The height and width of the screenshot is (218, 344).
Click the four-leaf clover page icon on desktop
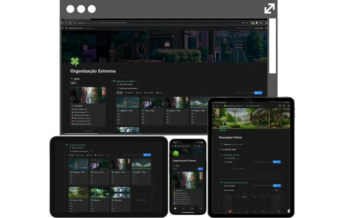click(75, 61)
